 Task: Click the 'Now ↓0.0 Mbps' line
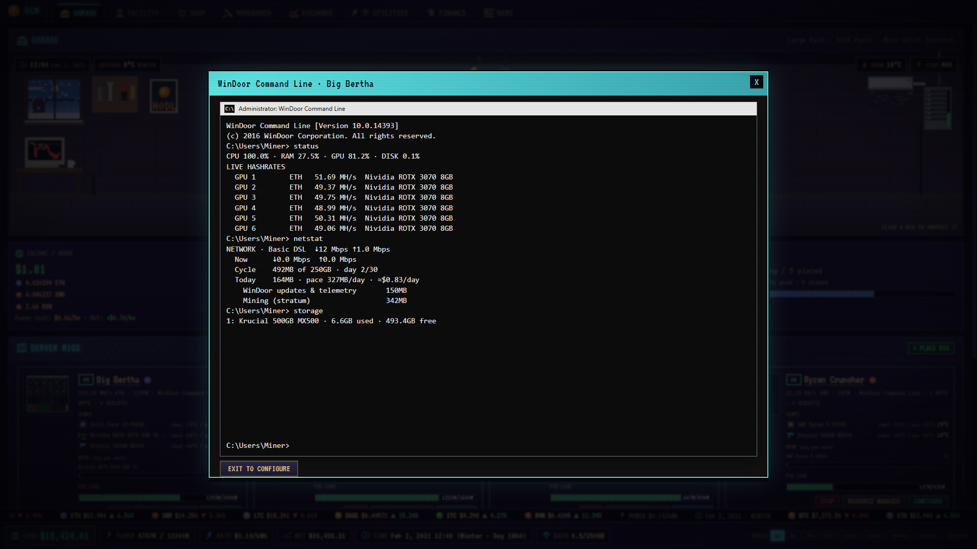pyautogui.click(x=295, y=259)
